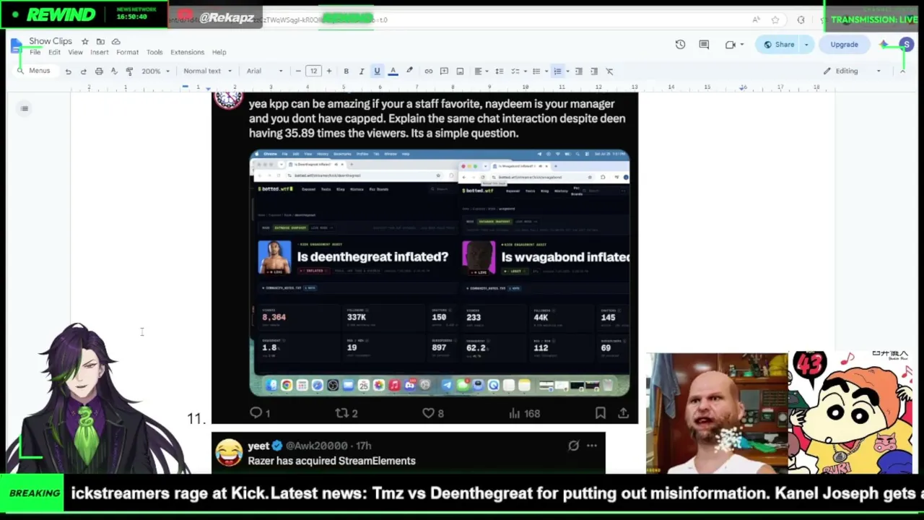Add a comment from the toolbar
This screenshot has width=924, height=520.
pyautogui.click(x=444, y=71)
